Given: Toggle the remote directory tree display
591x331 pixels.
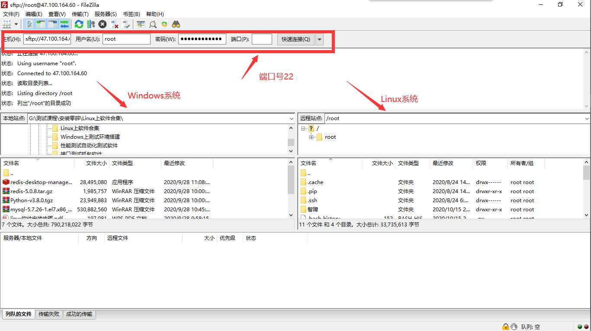Looking at the screenshot, I should [x=53, y=24].
